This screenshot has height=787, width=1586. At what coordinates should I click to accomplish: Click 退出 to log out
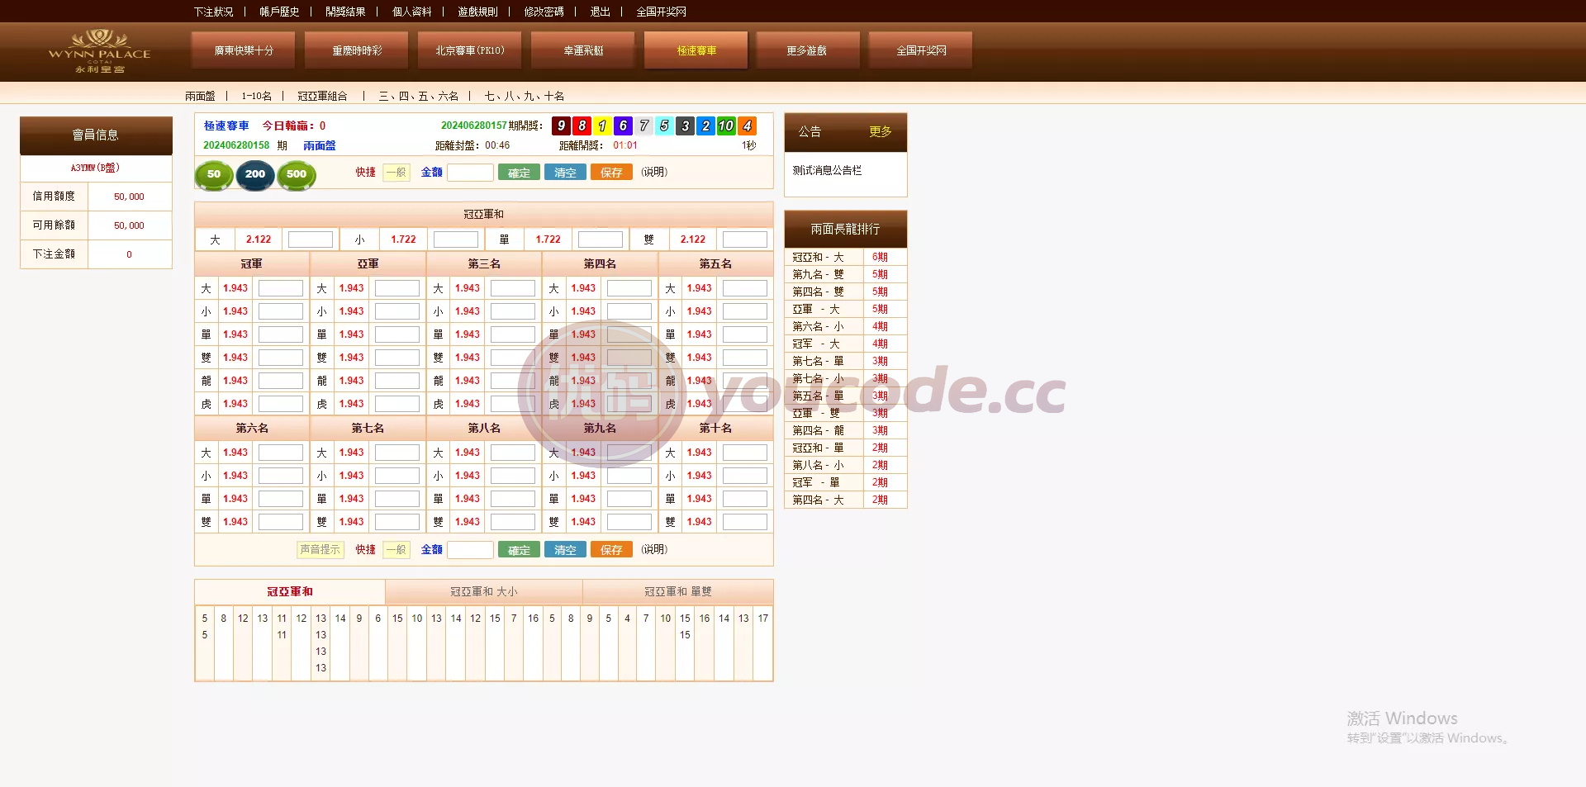pos(601,12)
